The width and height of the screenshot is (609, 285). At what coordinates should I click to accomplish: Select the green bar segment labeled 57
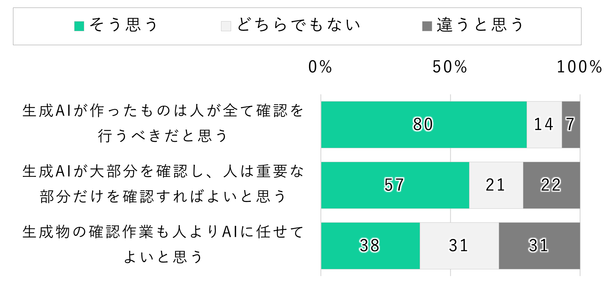pyautogui.click(x=395, y=185)
